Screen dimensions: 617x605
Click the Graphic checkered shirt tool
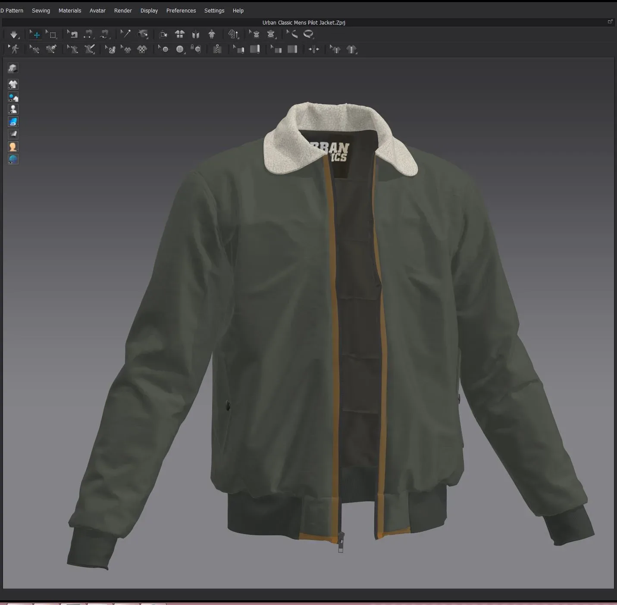pyautogui.click(x=142, y=49)
